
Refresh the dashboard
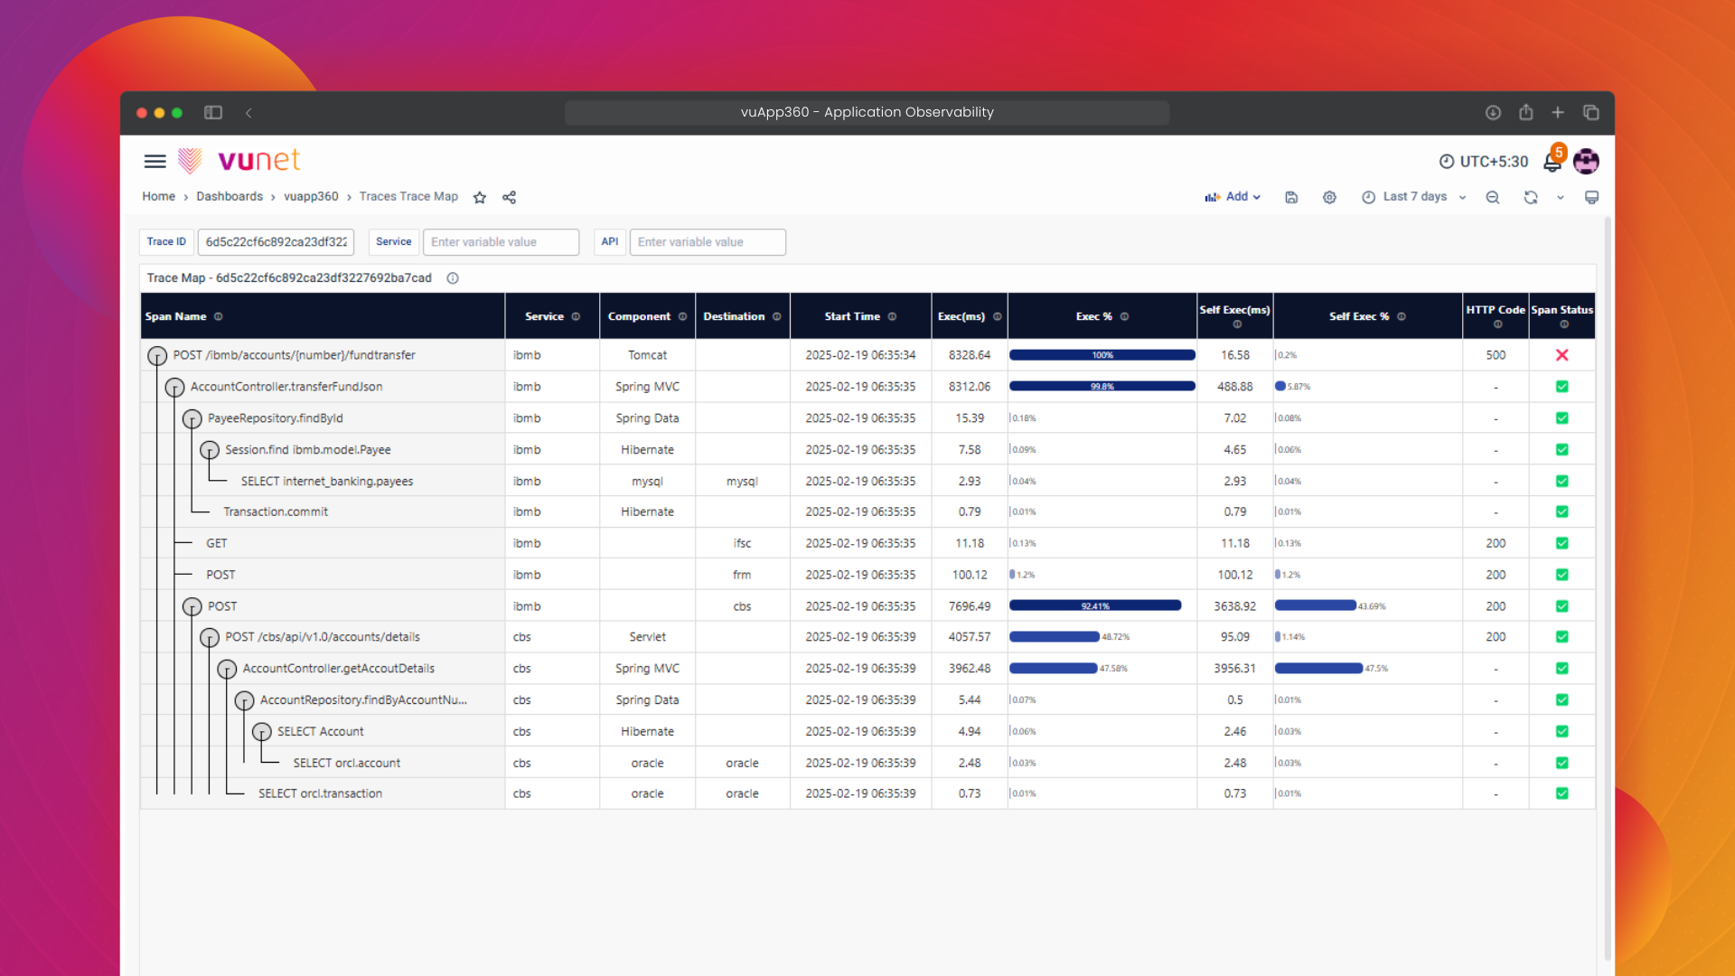tap(1530, 197)
